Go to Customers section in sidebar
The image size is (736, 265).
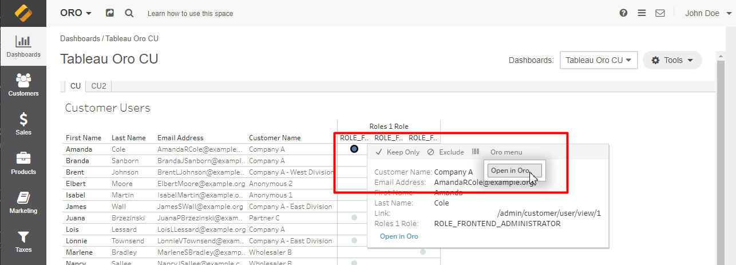click(x=23, y=85)
